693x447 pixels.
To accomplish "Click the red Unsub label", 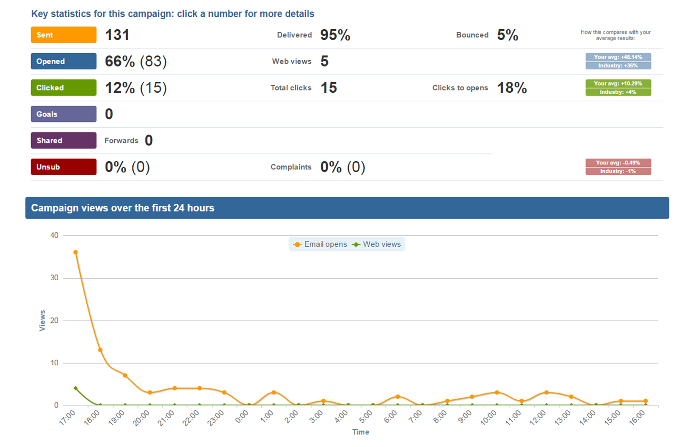I will (x=64, y=167).
